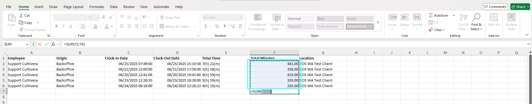Screen dimensions: 532x104
Task: Click Analyze Data icon
Action: point(511,17)
